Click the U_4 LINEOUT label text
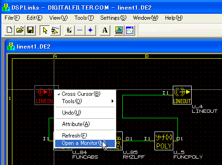This screenshot has width=222, height=165. (205, 109)
